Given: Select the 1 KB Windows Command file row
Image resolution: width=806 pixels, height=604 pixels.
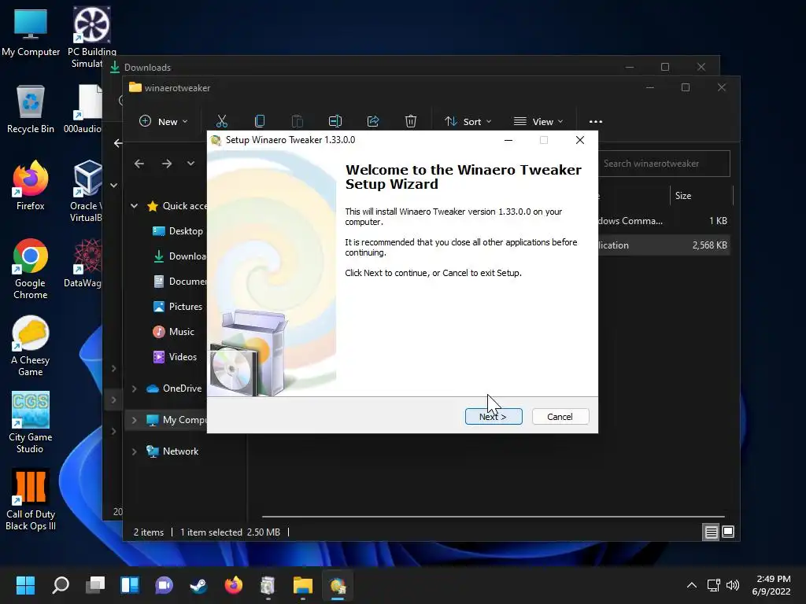Looking at the screenshot, I should pos(664,221).
